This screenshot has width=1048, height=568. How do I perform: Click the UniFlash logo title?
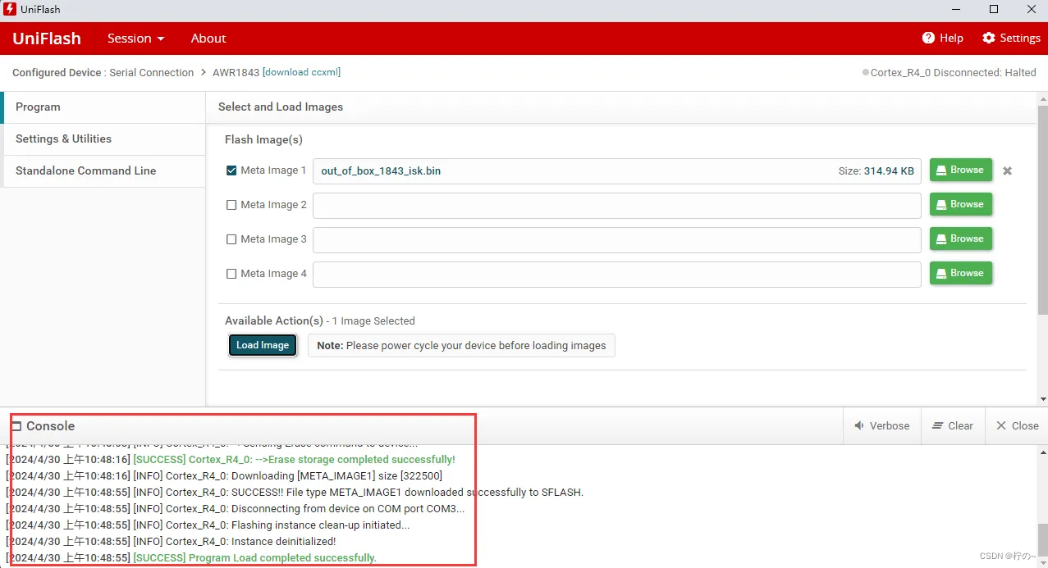(x=47, y=39)
